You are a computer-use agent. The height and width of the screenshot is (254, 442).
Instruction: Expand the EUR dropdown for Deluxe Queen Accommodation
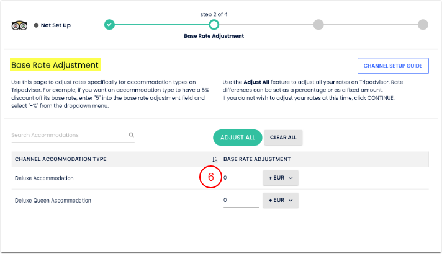click(281, 200)
